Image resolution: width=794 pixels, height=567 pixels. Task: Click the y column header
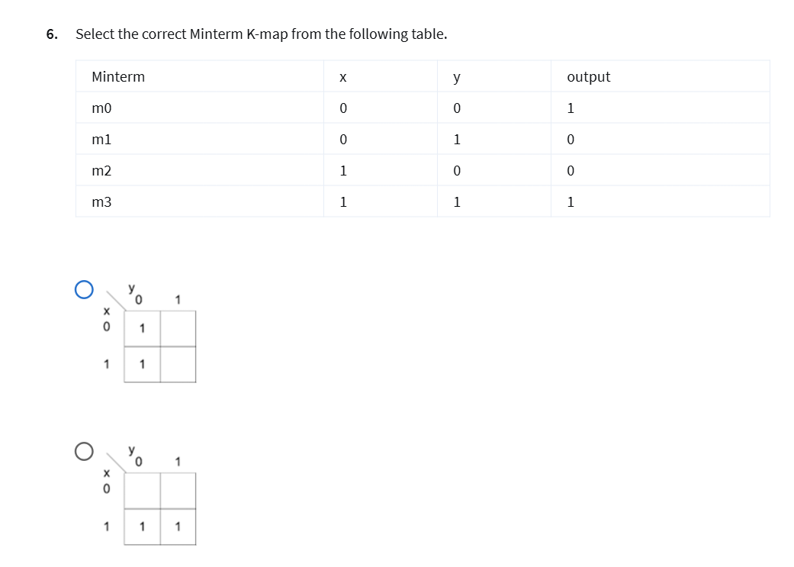point(456,76)
